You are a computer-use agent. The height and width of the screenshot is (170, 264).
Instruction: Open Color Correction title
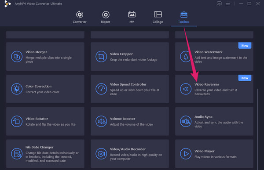(38, 86)
